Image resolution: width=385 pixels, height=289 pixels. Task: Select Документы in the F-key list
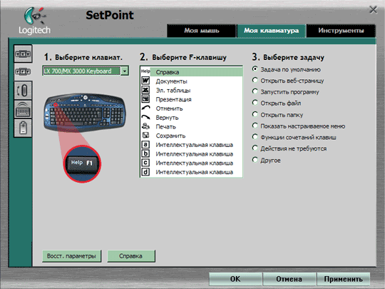click(191, 81)
